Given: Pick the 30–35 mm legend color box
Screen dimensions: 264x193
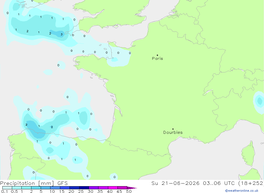Looking at the screenshot, I should 94,188.
